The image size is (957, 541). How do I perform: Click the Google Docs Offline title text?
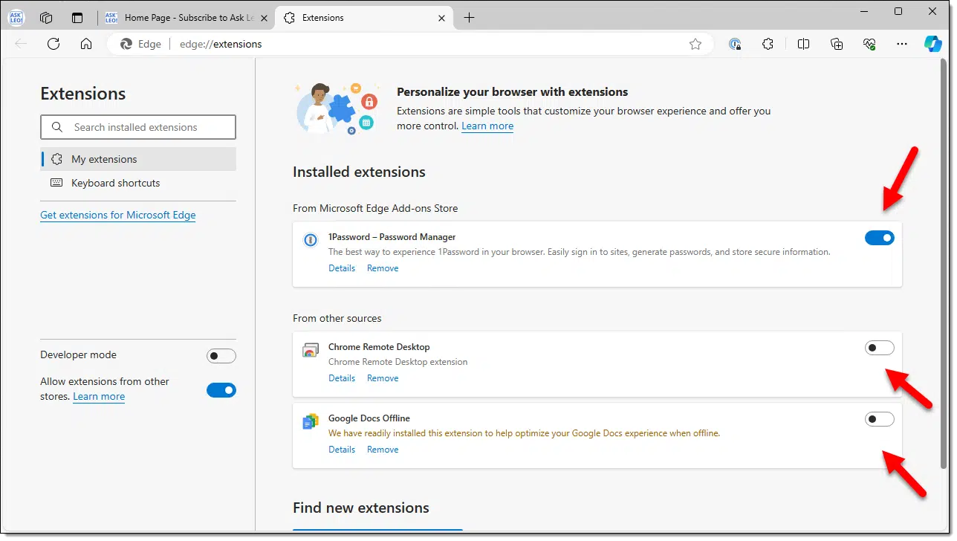click(x=369, y=418)
